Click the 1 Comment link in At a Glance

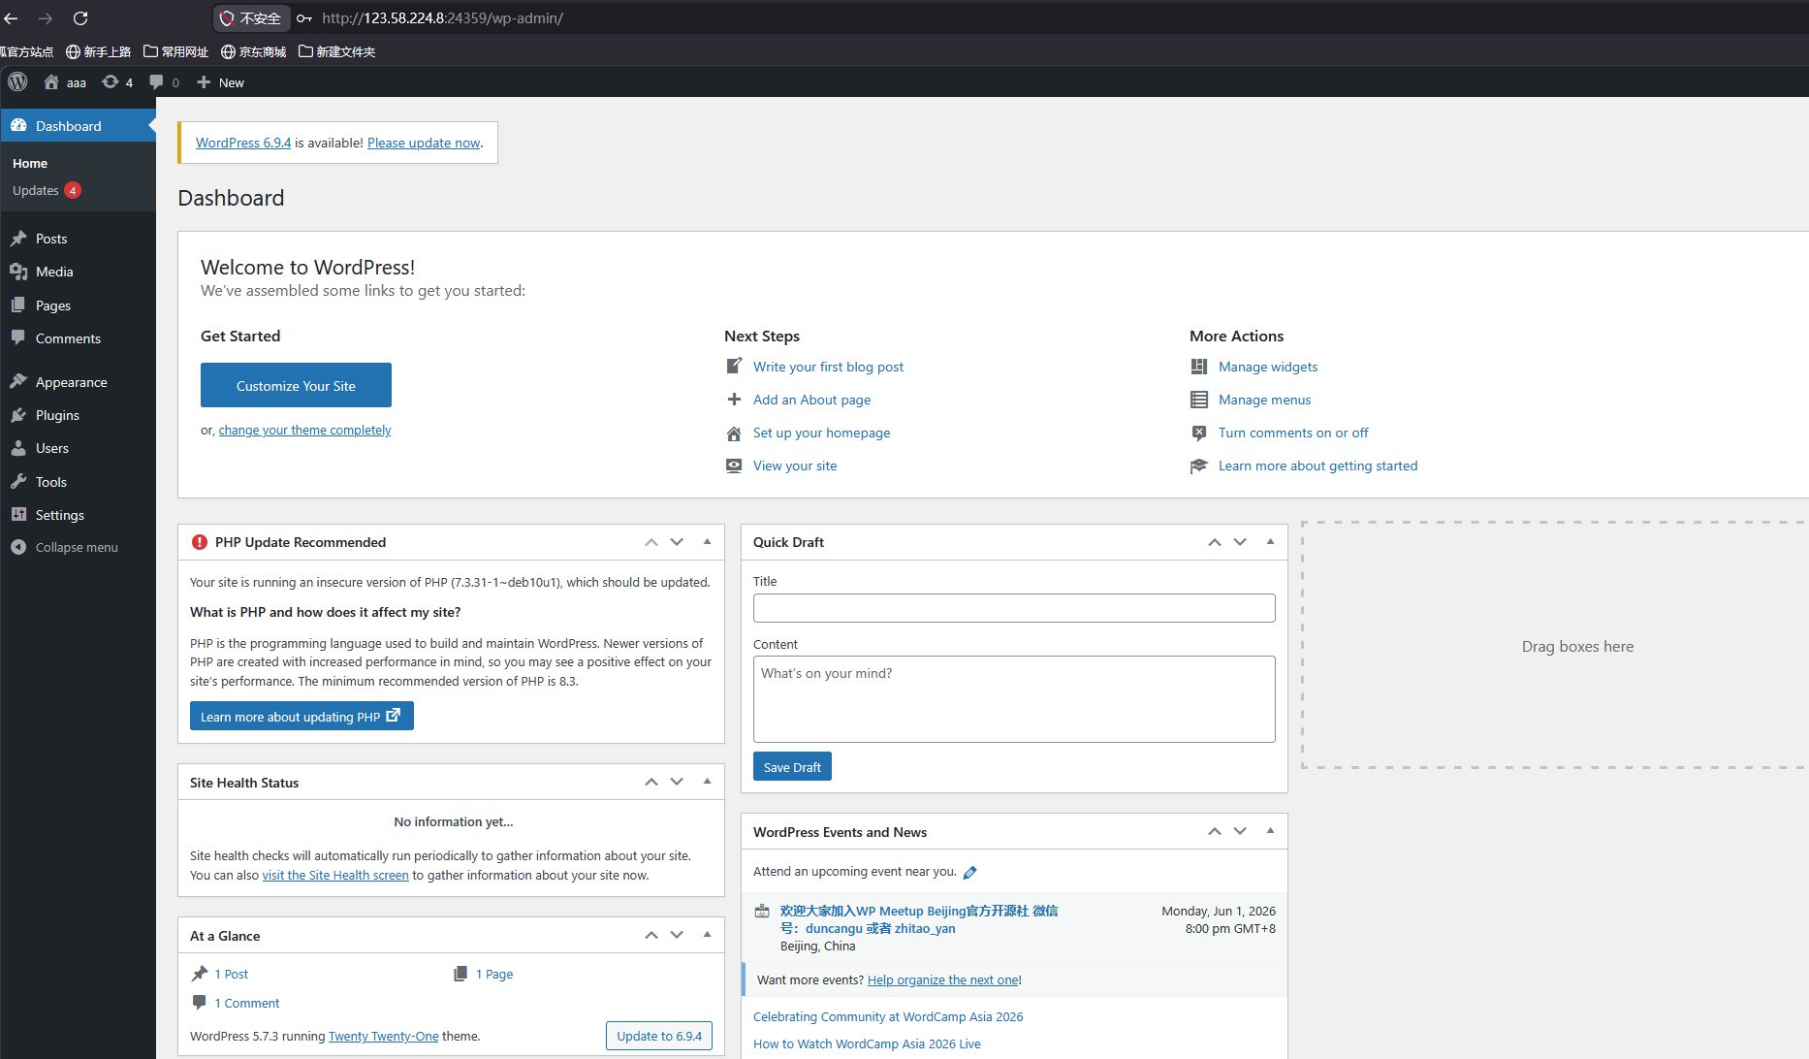(247, 1003)
